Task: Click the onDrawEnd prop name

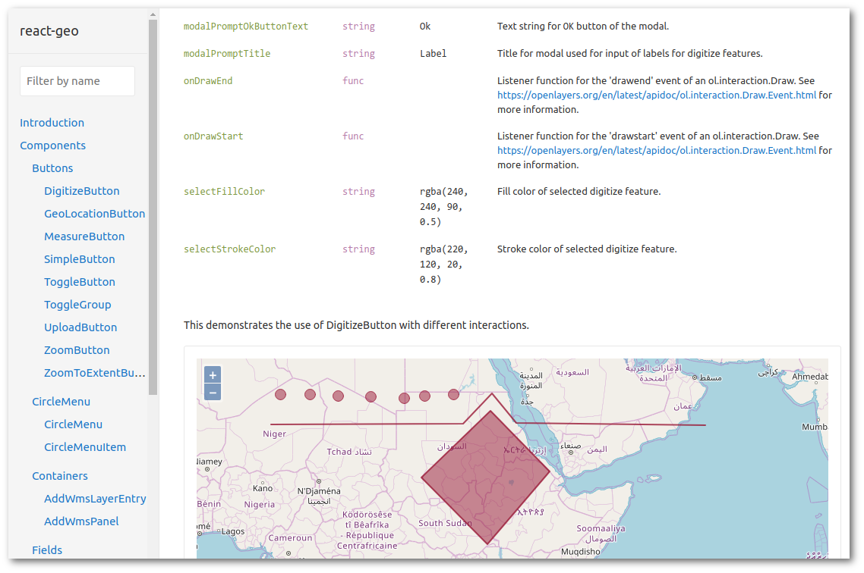Action: tap(208, 81)
